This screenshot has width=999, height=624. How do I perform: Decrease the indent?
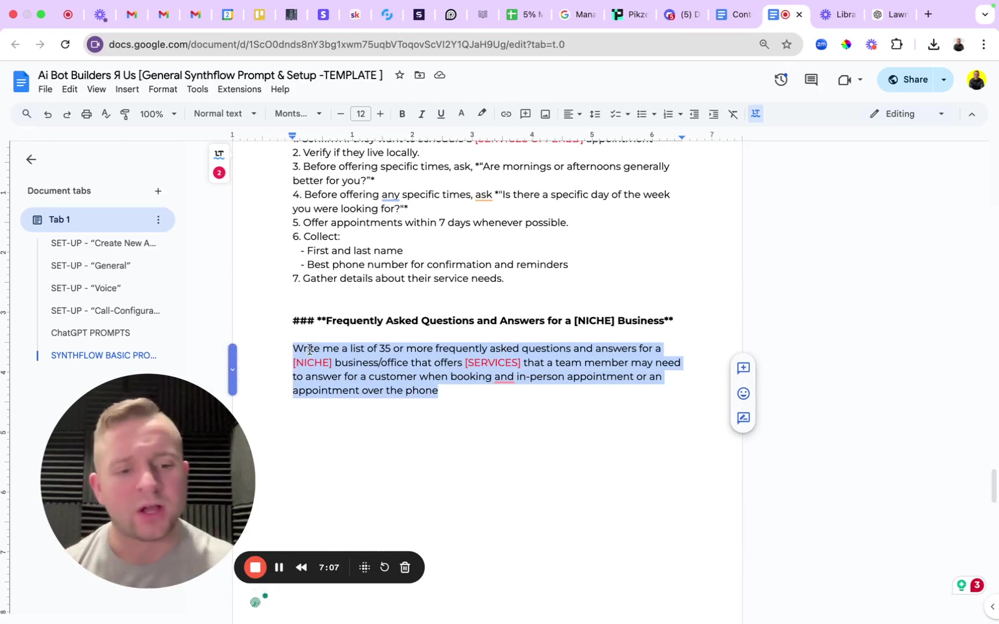(x=694, y=114)
